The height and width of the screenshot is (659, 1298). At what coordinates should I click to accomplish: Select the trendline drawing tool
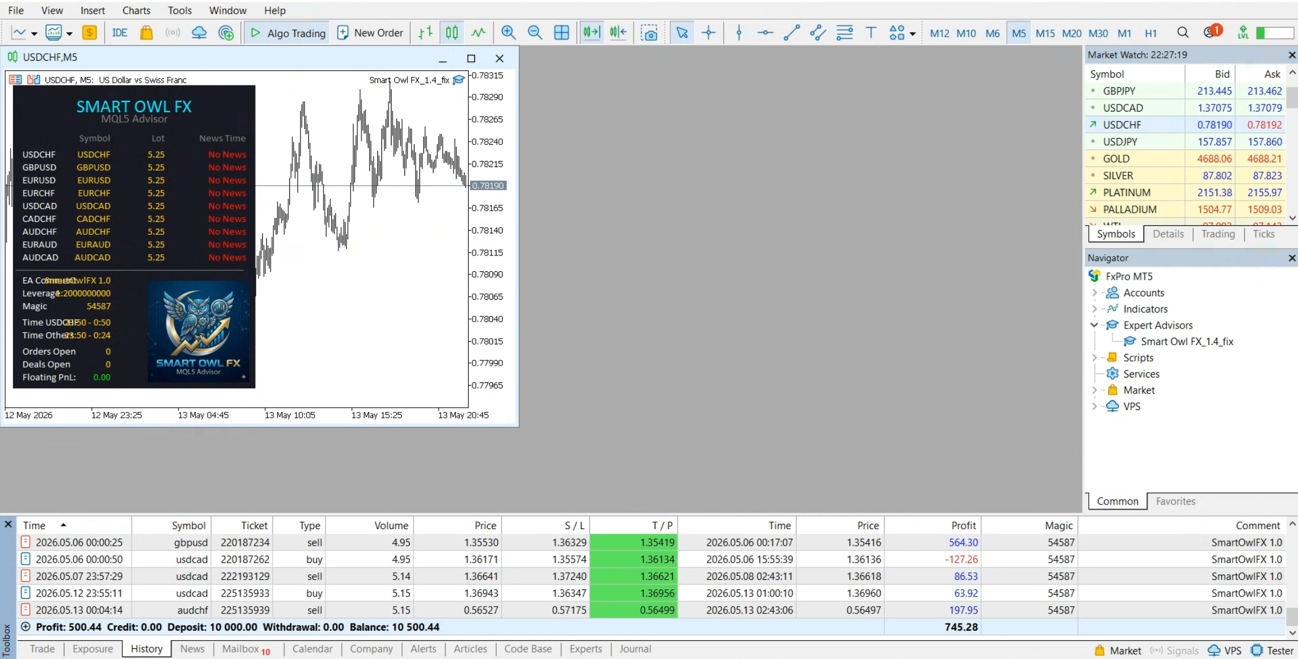(791, 33)
